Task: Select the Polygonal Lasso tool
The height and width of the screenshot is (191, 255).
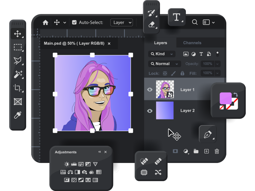Action: point(18,61)
